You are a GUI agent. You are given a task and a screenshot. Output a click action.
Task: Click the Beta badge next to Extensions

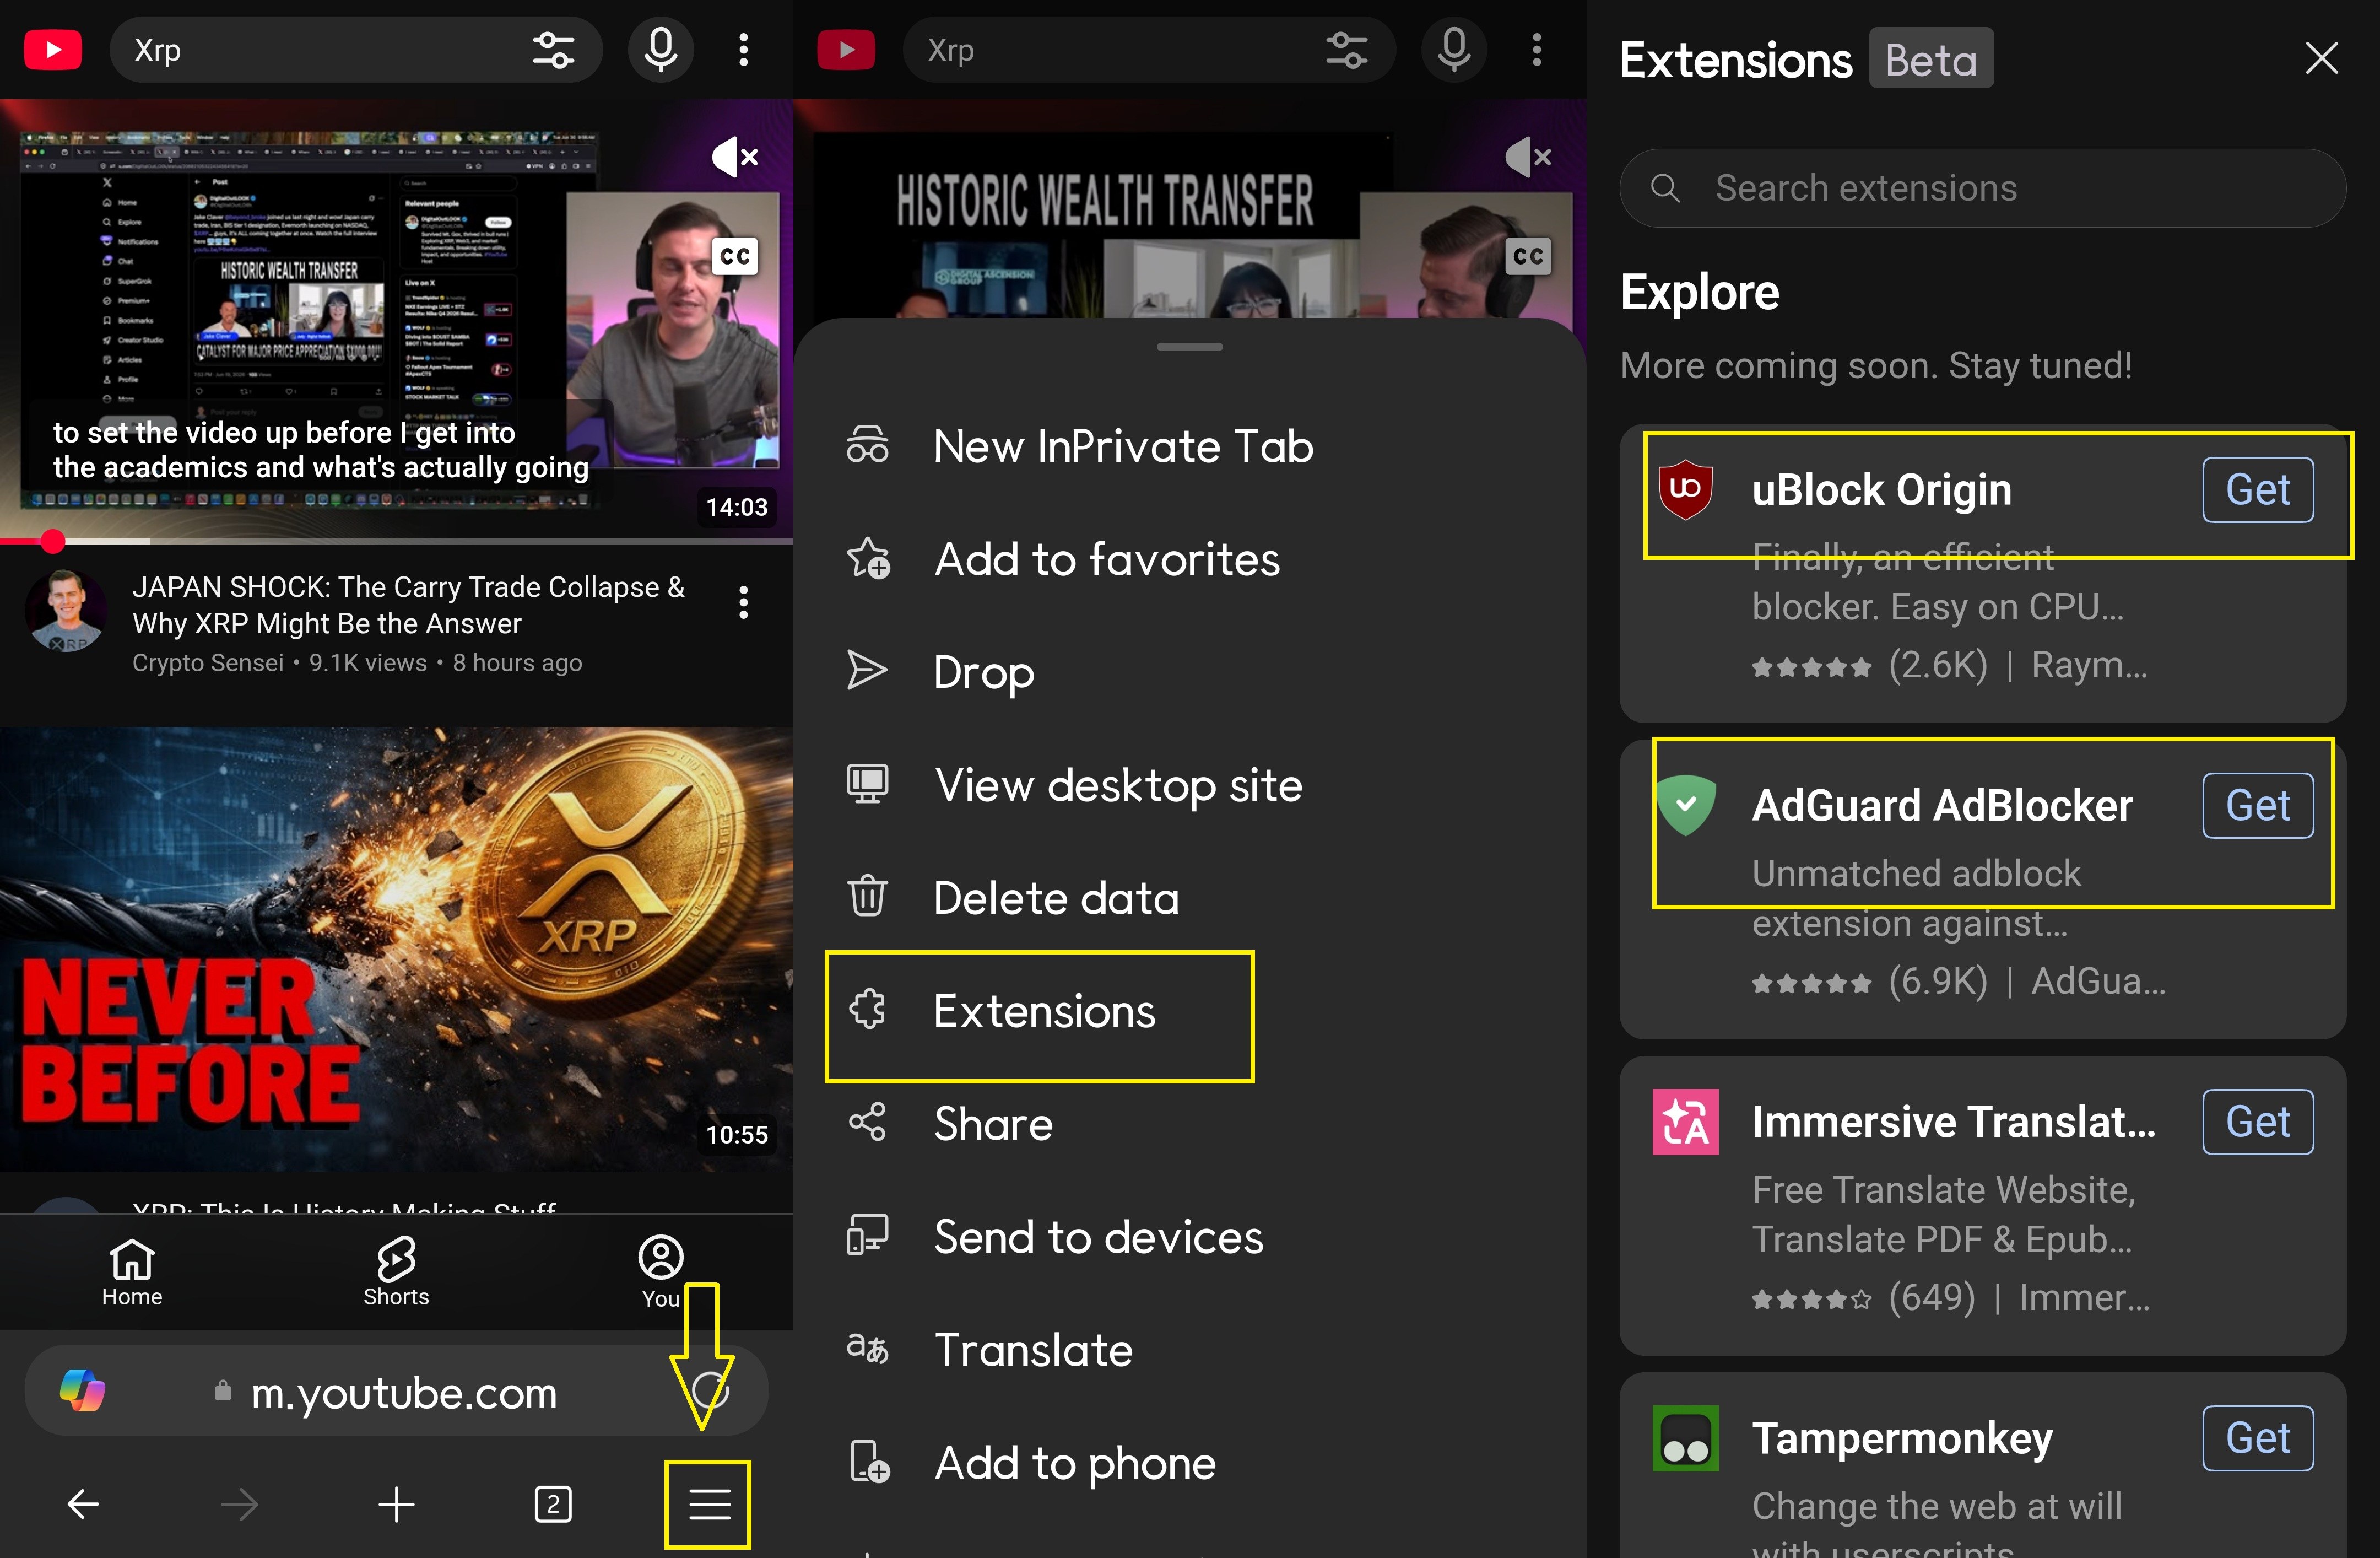(1931, 59)
